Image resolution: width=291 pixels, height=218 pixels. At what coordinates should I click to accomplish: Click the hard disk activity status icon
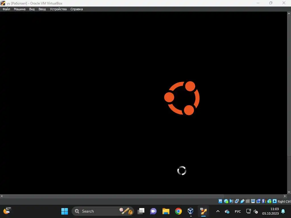220,201
